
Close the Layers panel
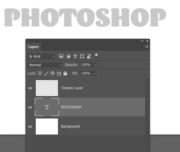pyautogui.click(x=147, y=41)
